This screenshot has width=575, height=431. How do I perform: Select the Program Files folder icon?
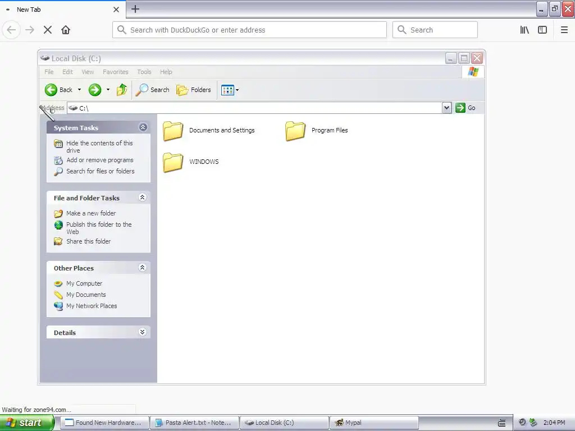(x=295, y=131)
